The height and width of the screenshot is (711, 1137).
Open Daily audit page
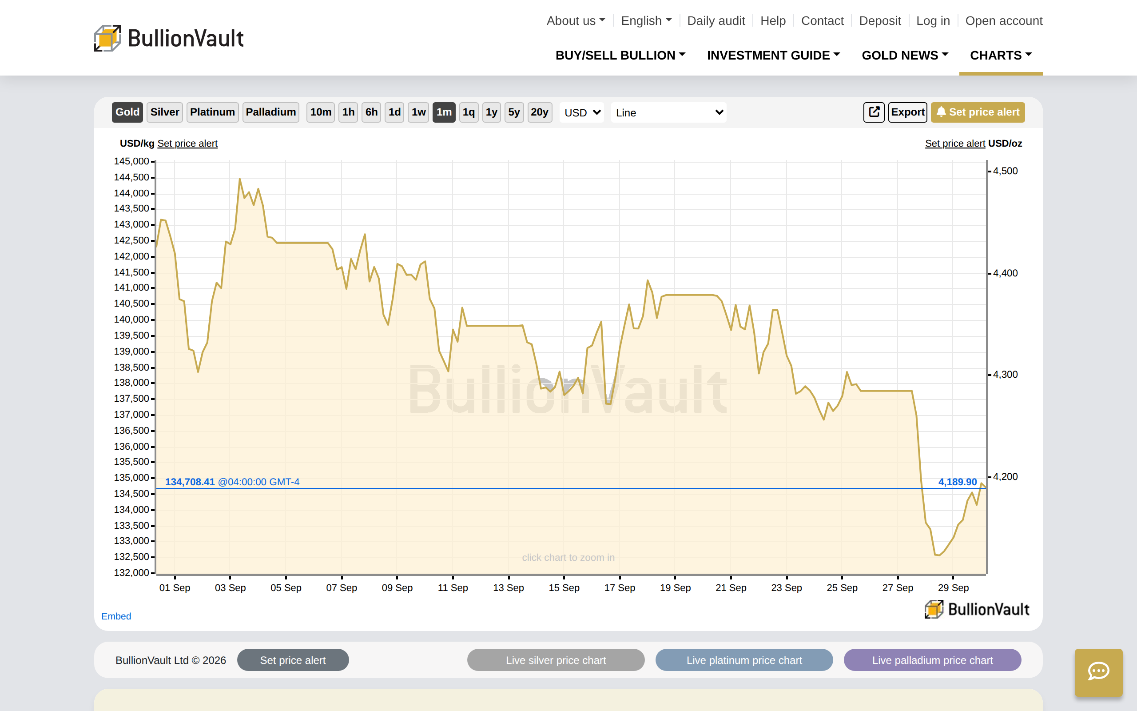coord(716,21)
